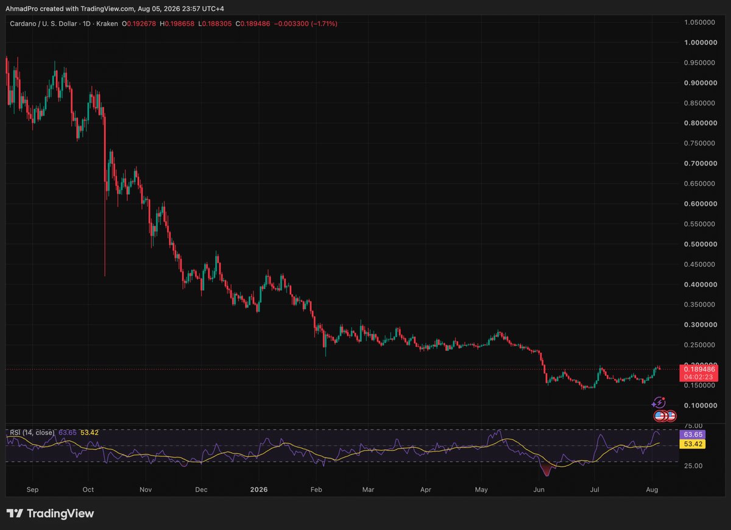Click the Mar label on the time axis

click(368, 489)
